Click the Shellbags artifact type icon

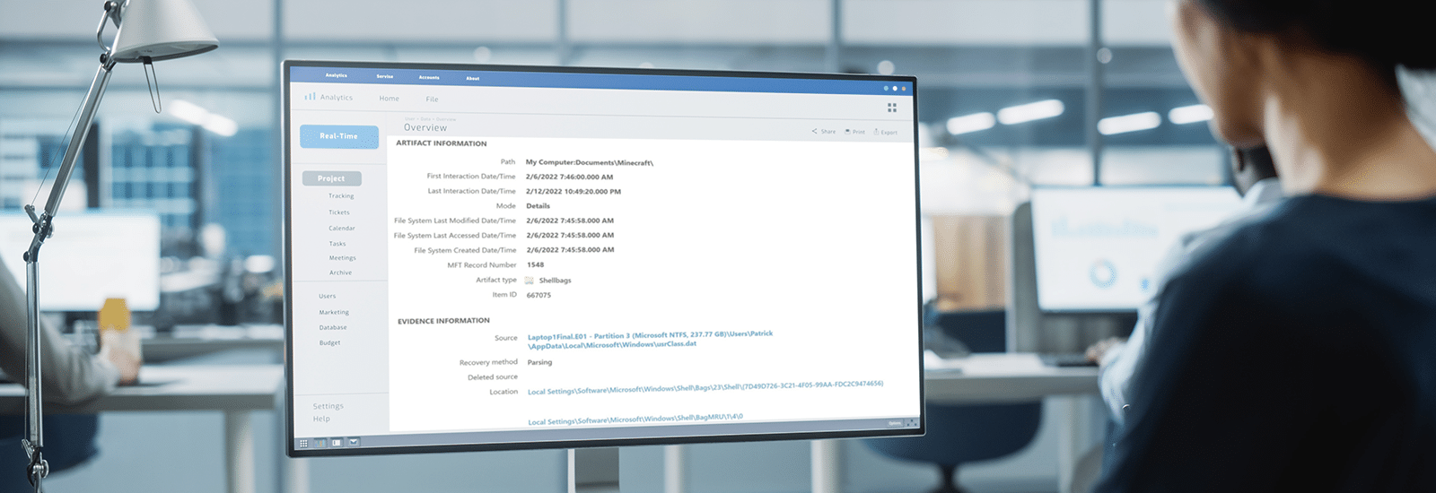[530, 281]
